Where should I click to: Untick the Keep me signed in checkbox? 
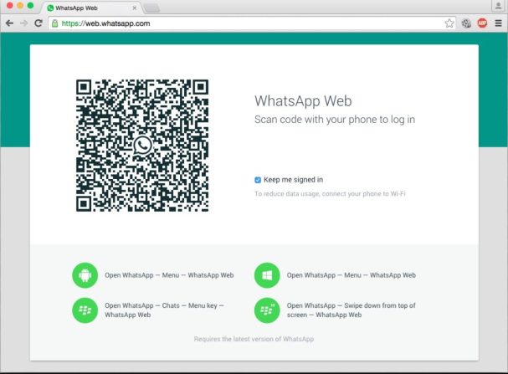tap(258, 180)
